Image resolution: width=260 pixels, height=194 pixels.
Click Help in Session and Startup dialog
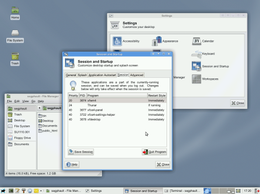pos(72,164)
